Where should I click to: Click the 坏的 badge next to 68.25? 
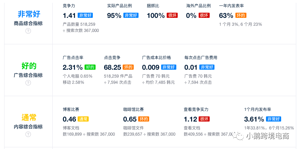pos(128,67)
